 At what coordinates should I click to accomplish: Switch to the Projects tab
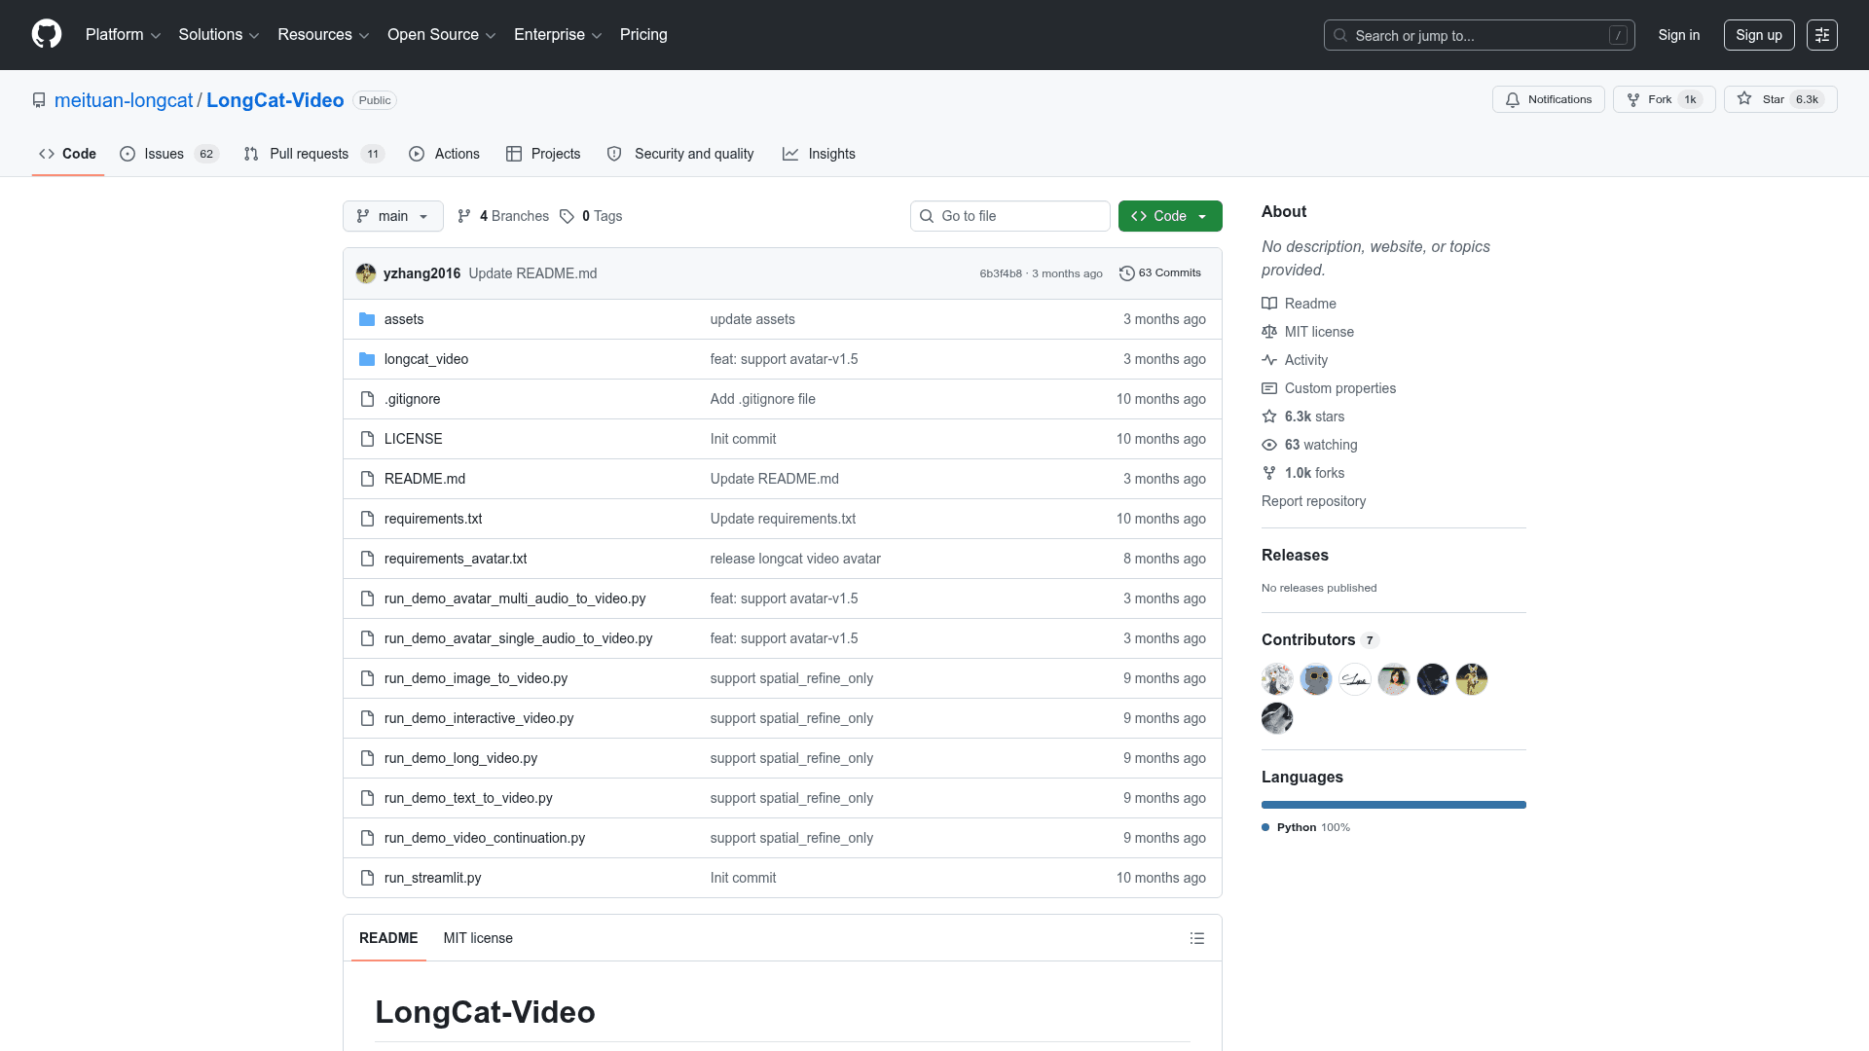tap(543, 154)
